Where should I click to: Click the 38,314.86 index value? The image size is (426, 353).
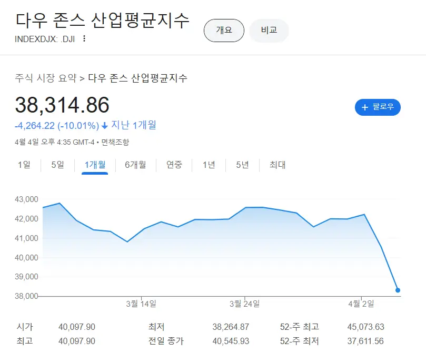tap(62, 105)
